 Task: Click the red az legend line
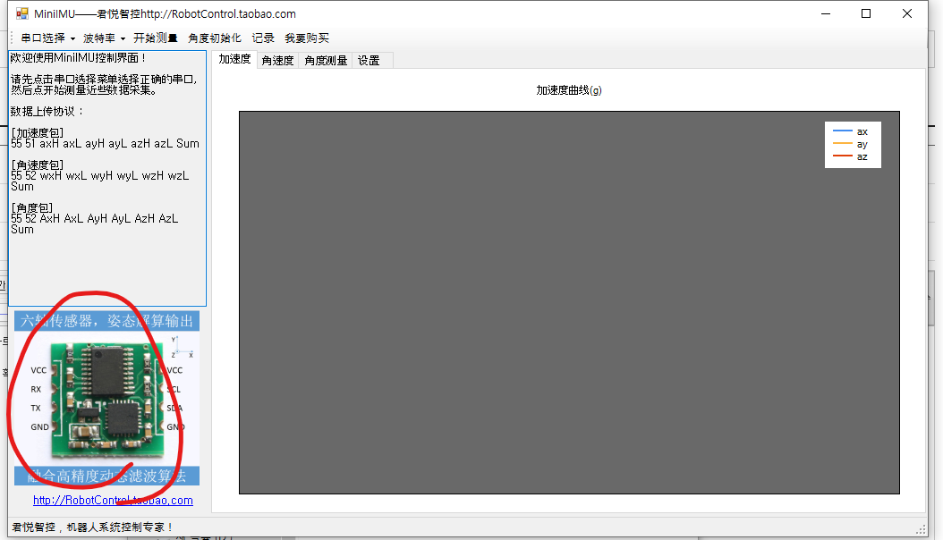842,156
